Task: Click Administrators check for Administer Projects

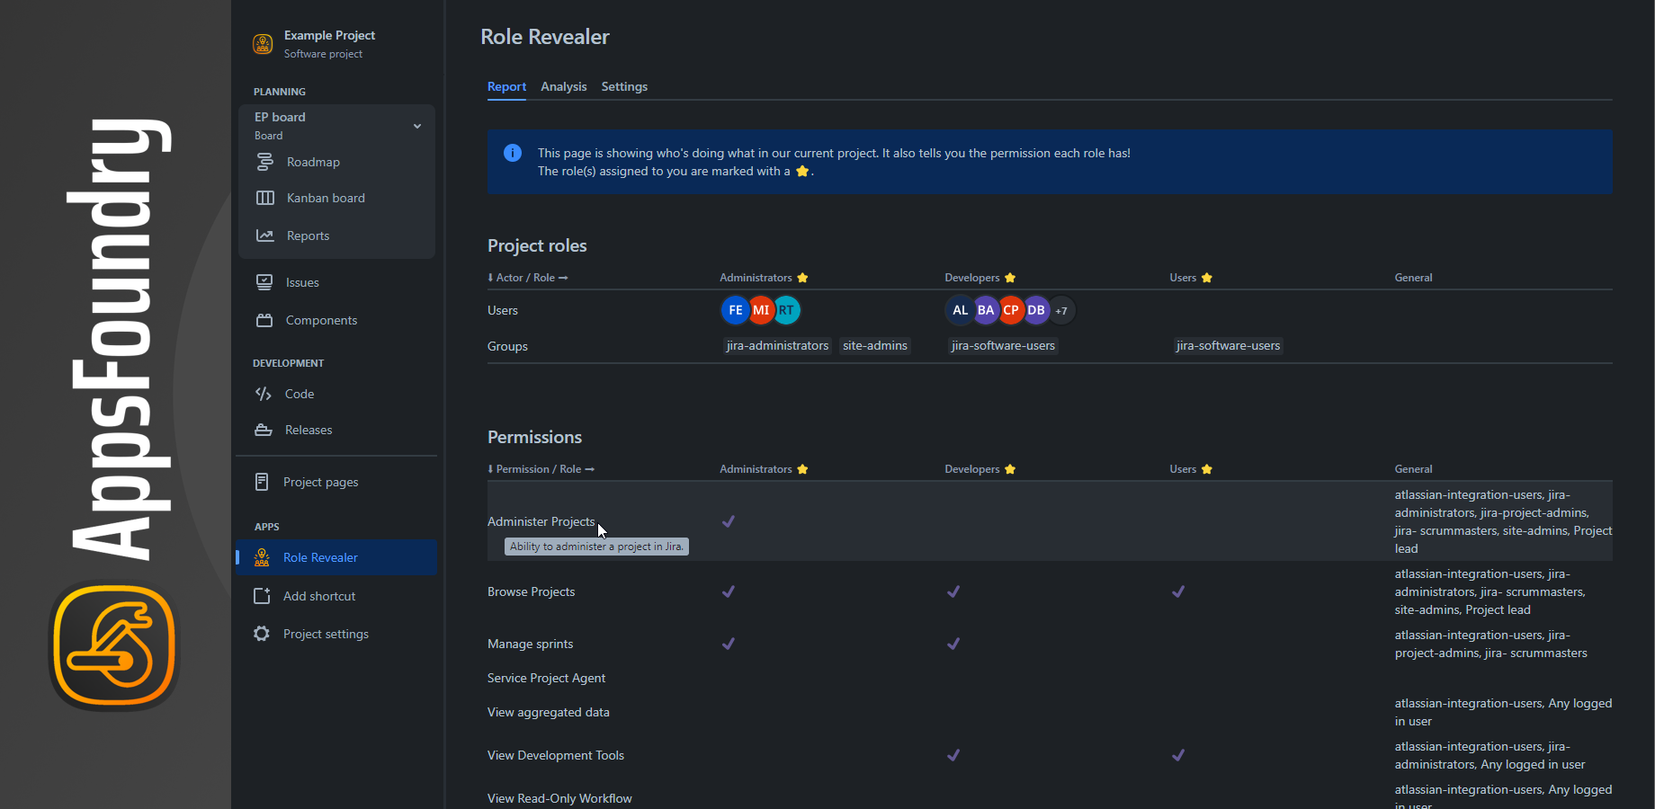Action: (729, 521)
